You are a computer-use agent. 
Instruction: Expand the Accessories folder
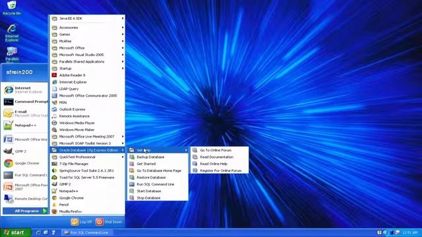(x=88, y=28)
